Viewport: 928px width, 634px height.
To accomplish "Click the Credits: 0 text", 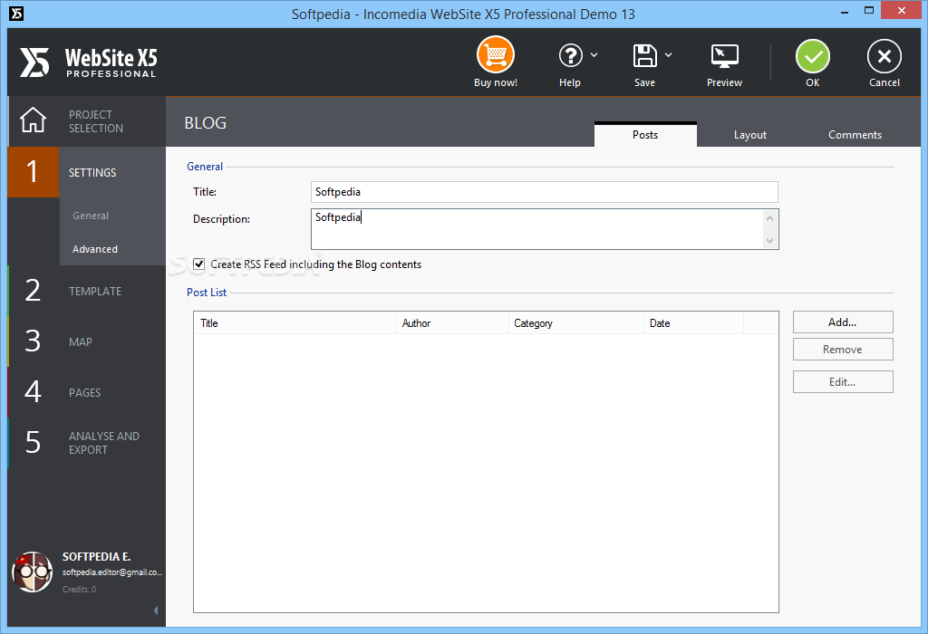I will [80, 590].
